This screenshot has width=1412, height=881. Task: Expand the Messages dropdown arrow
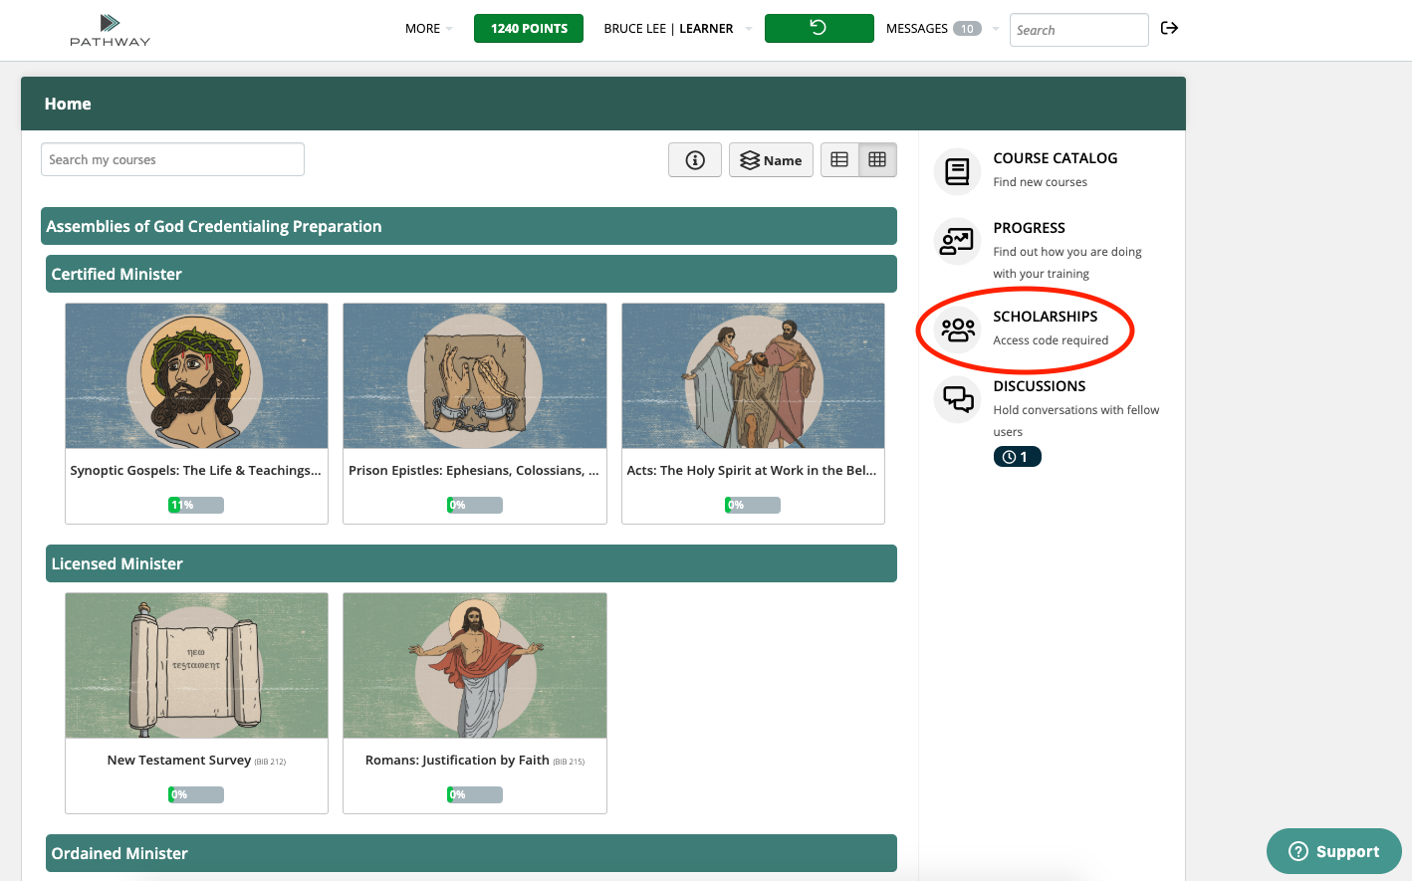pyautogui.click(x=995, y=29)
